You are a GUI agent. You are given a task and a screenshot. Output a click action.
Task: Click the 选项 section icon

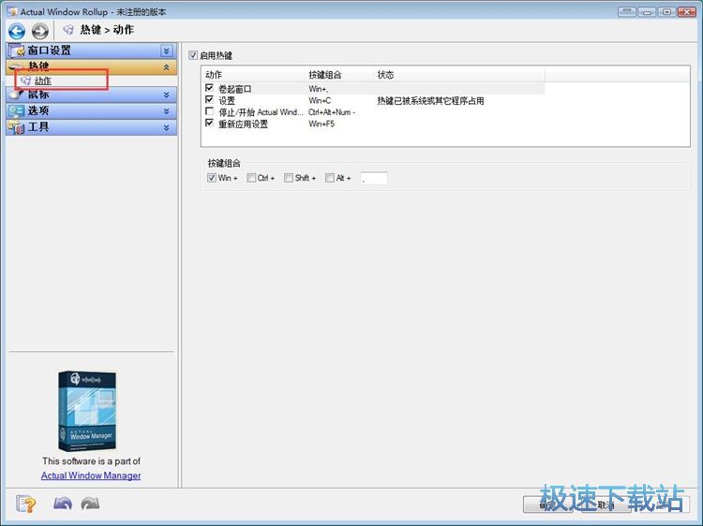pyautogui.click(x=16, y=110)
